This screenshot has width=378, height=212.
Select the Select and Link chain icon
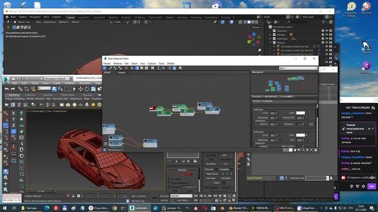pyautogui.click(x=20, y=89)
